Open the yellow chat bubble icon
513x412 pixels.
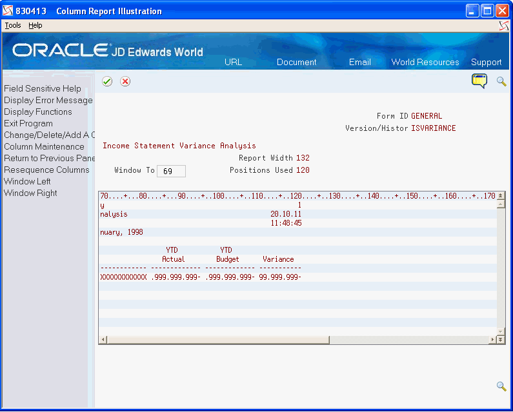tap(479, 81)
